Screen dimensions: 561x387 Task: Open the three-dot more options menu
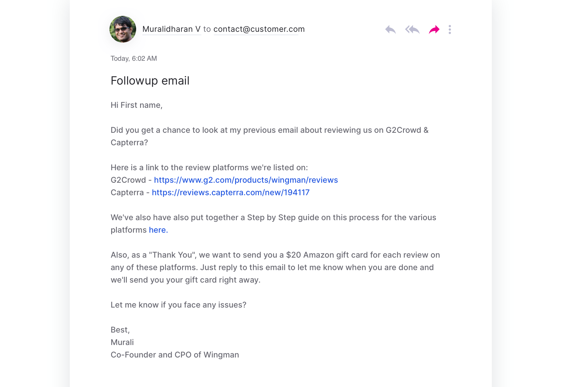coord(450,30)
